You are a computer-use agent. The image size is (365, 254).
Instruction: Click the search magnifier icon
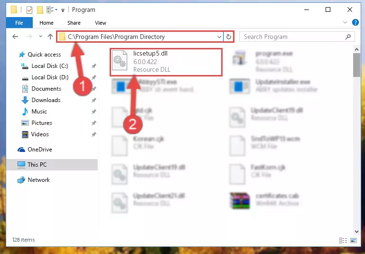point(348,37)
